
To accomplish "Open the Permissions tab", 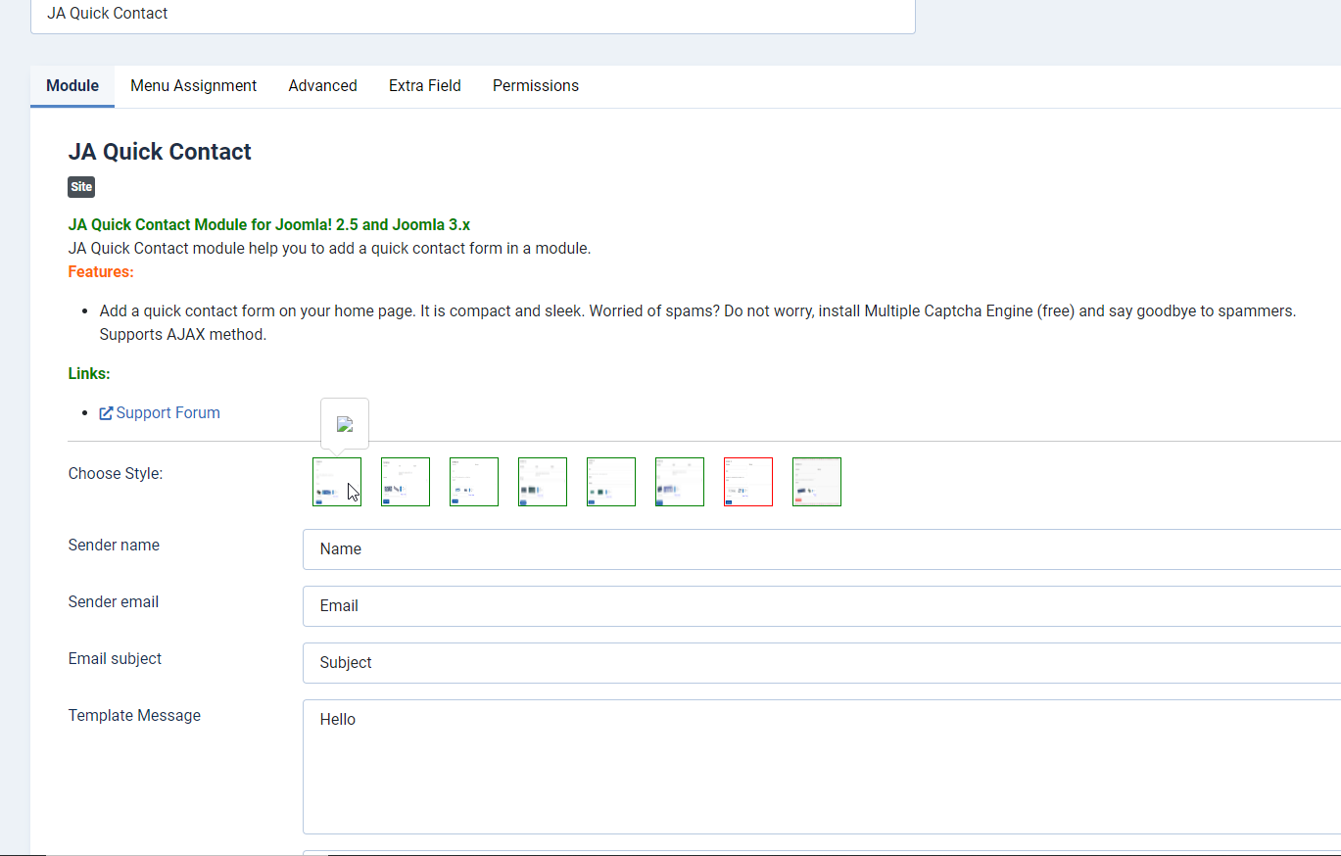I will [x=536, y=86].
